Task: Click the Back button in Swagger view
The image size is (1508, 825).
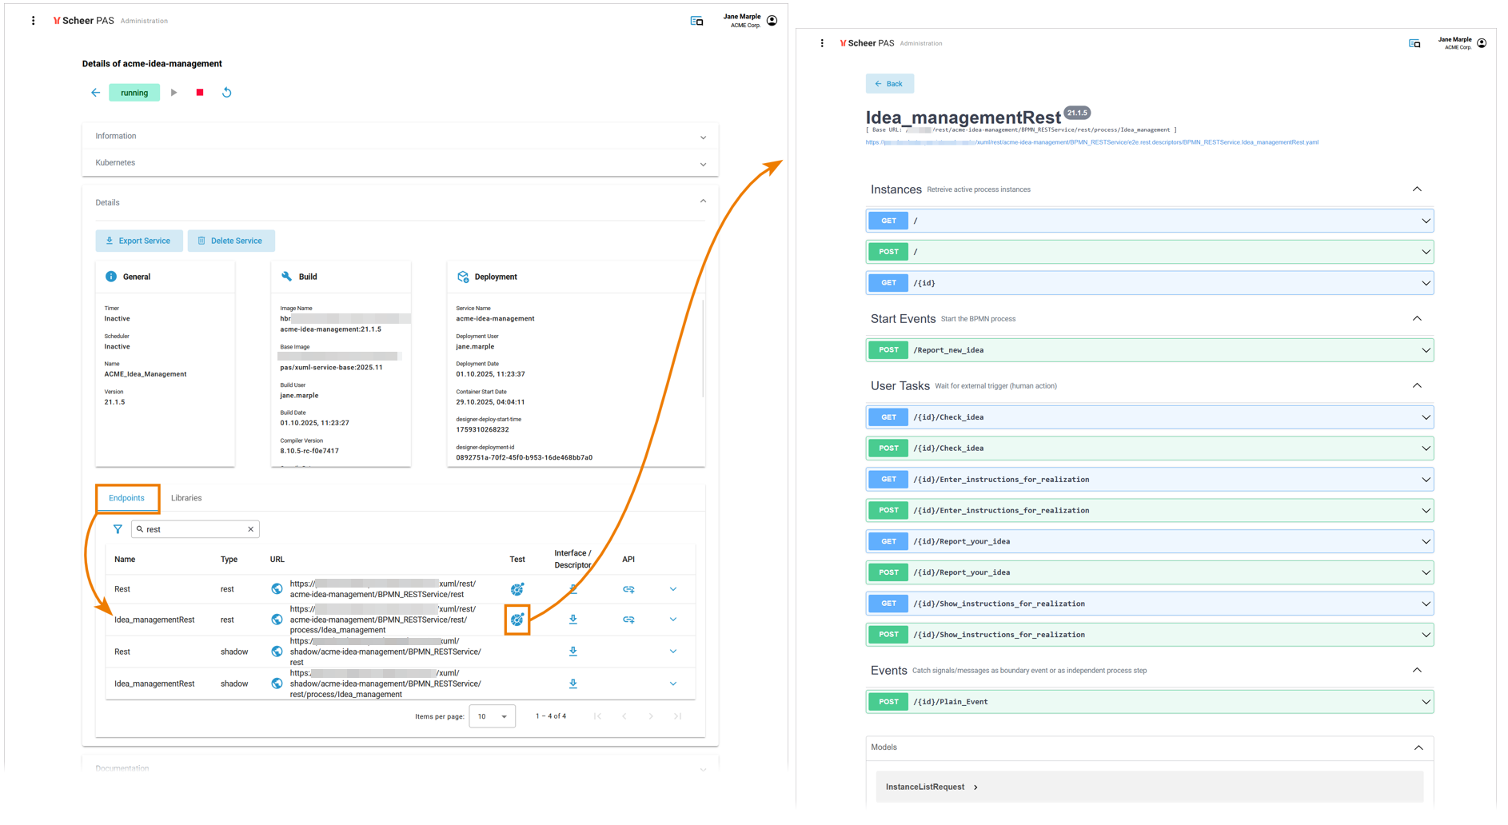Action: (x=889, y=84)
